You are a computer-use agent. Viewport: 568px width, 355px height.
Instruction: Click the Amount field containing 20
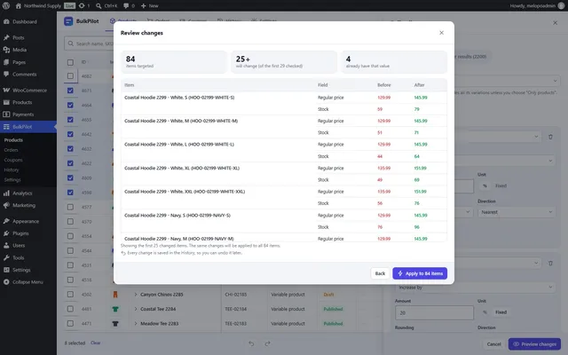434,313
